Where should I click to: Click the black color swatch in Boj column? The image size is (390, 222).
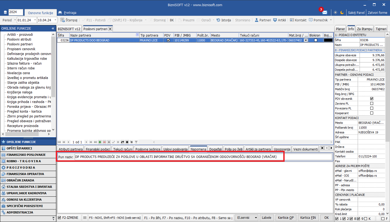tap(328, 40)
